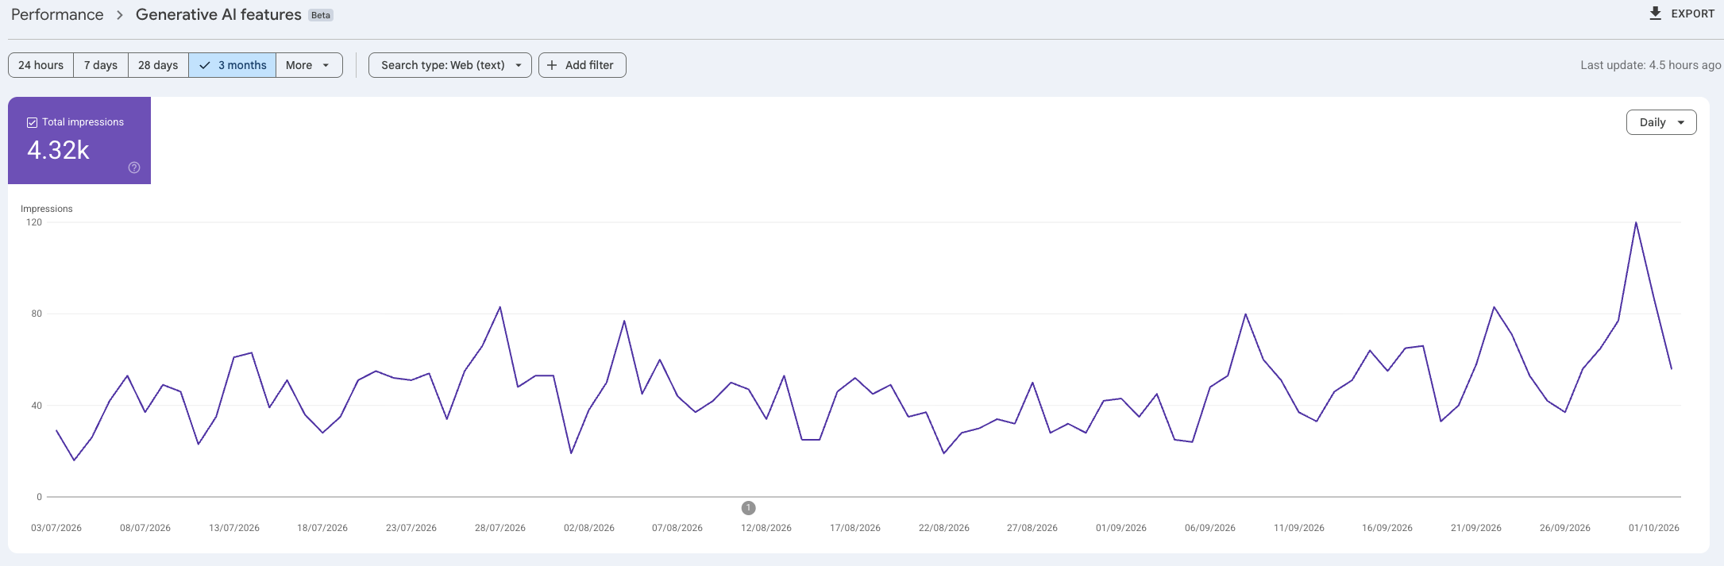The height and width of the screenshot is (566, 1724).
Task: Click the 4.32k impressions value
Action: (58, 150)
